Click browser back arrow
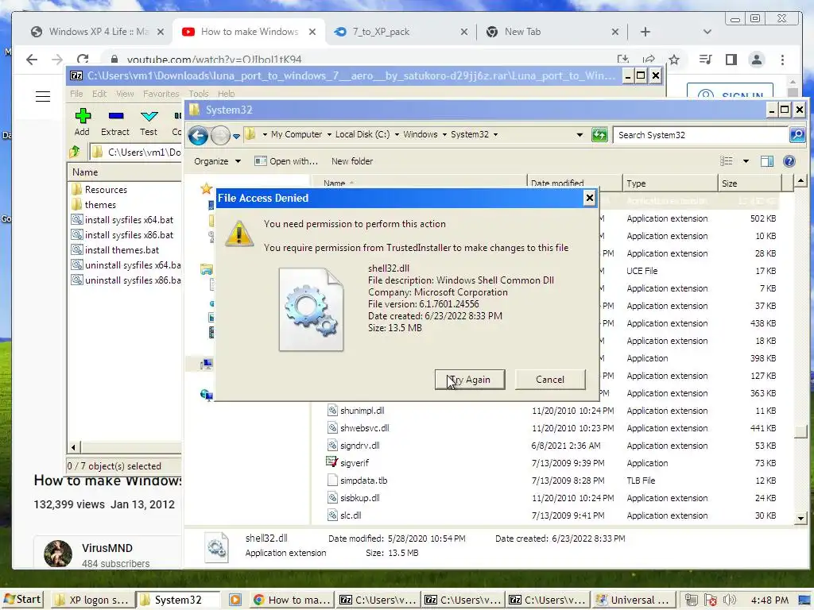 [x=32, y=60]
